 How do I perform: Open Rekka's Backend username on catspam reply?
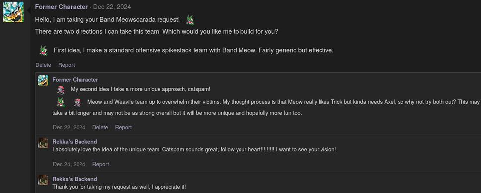[75, 142]
